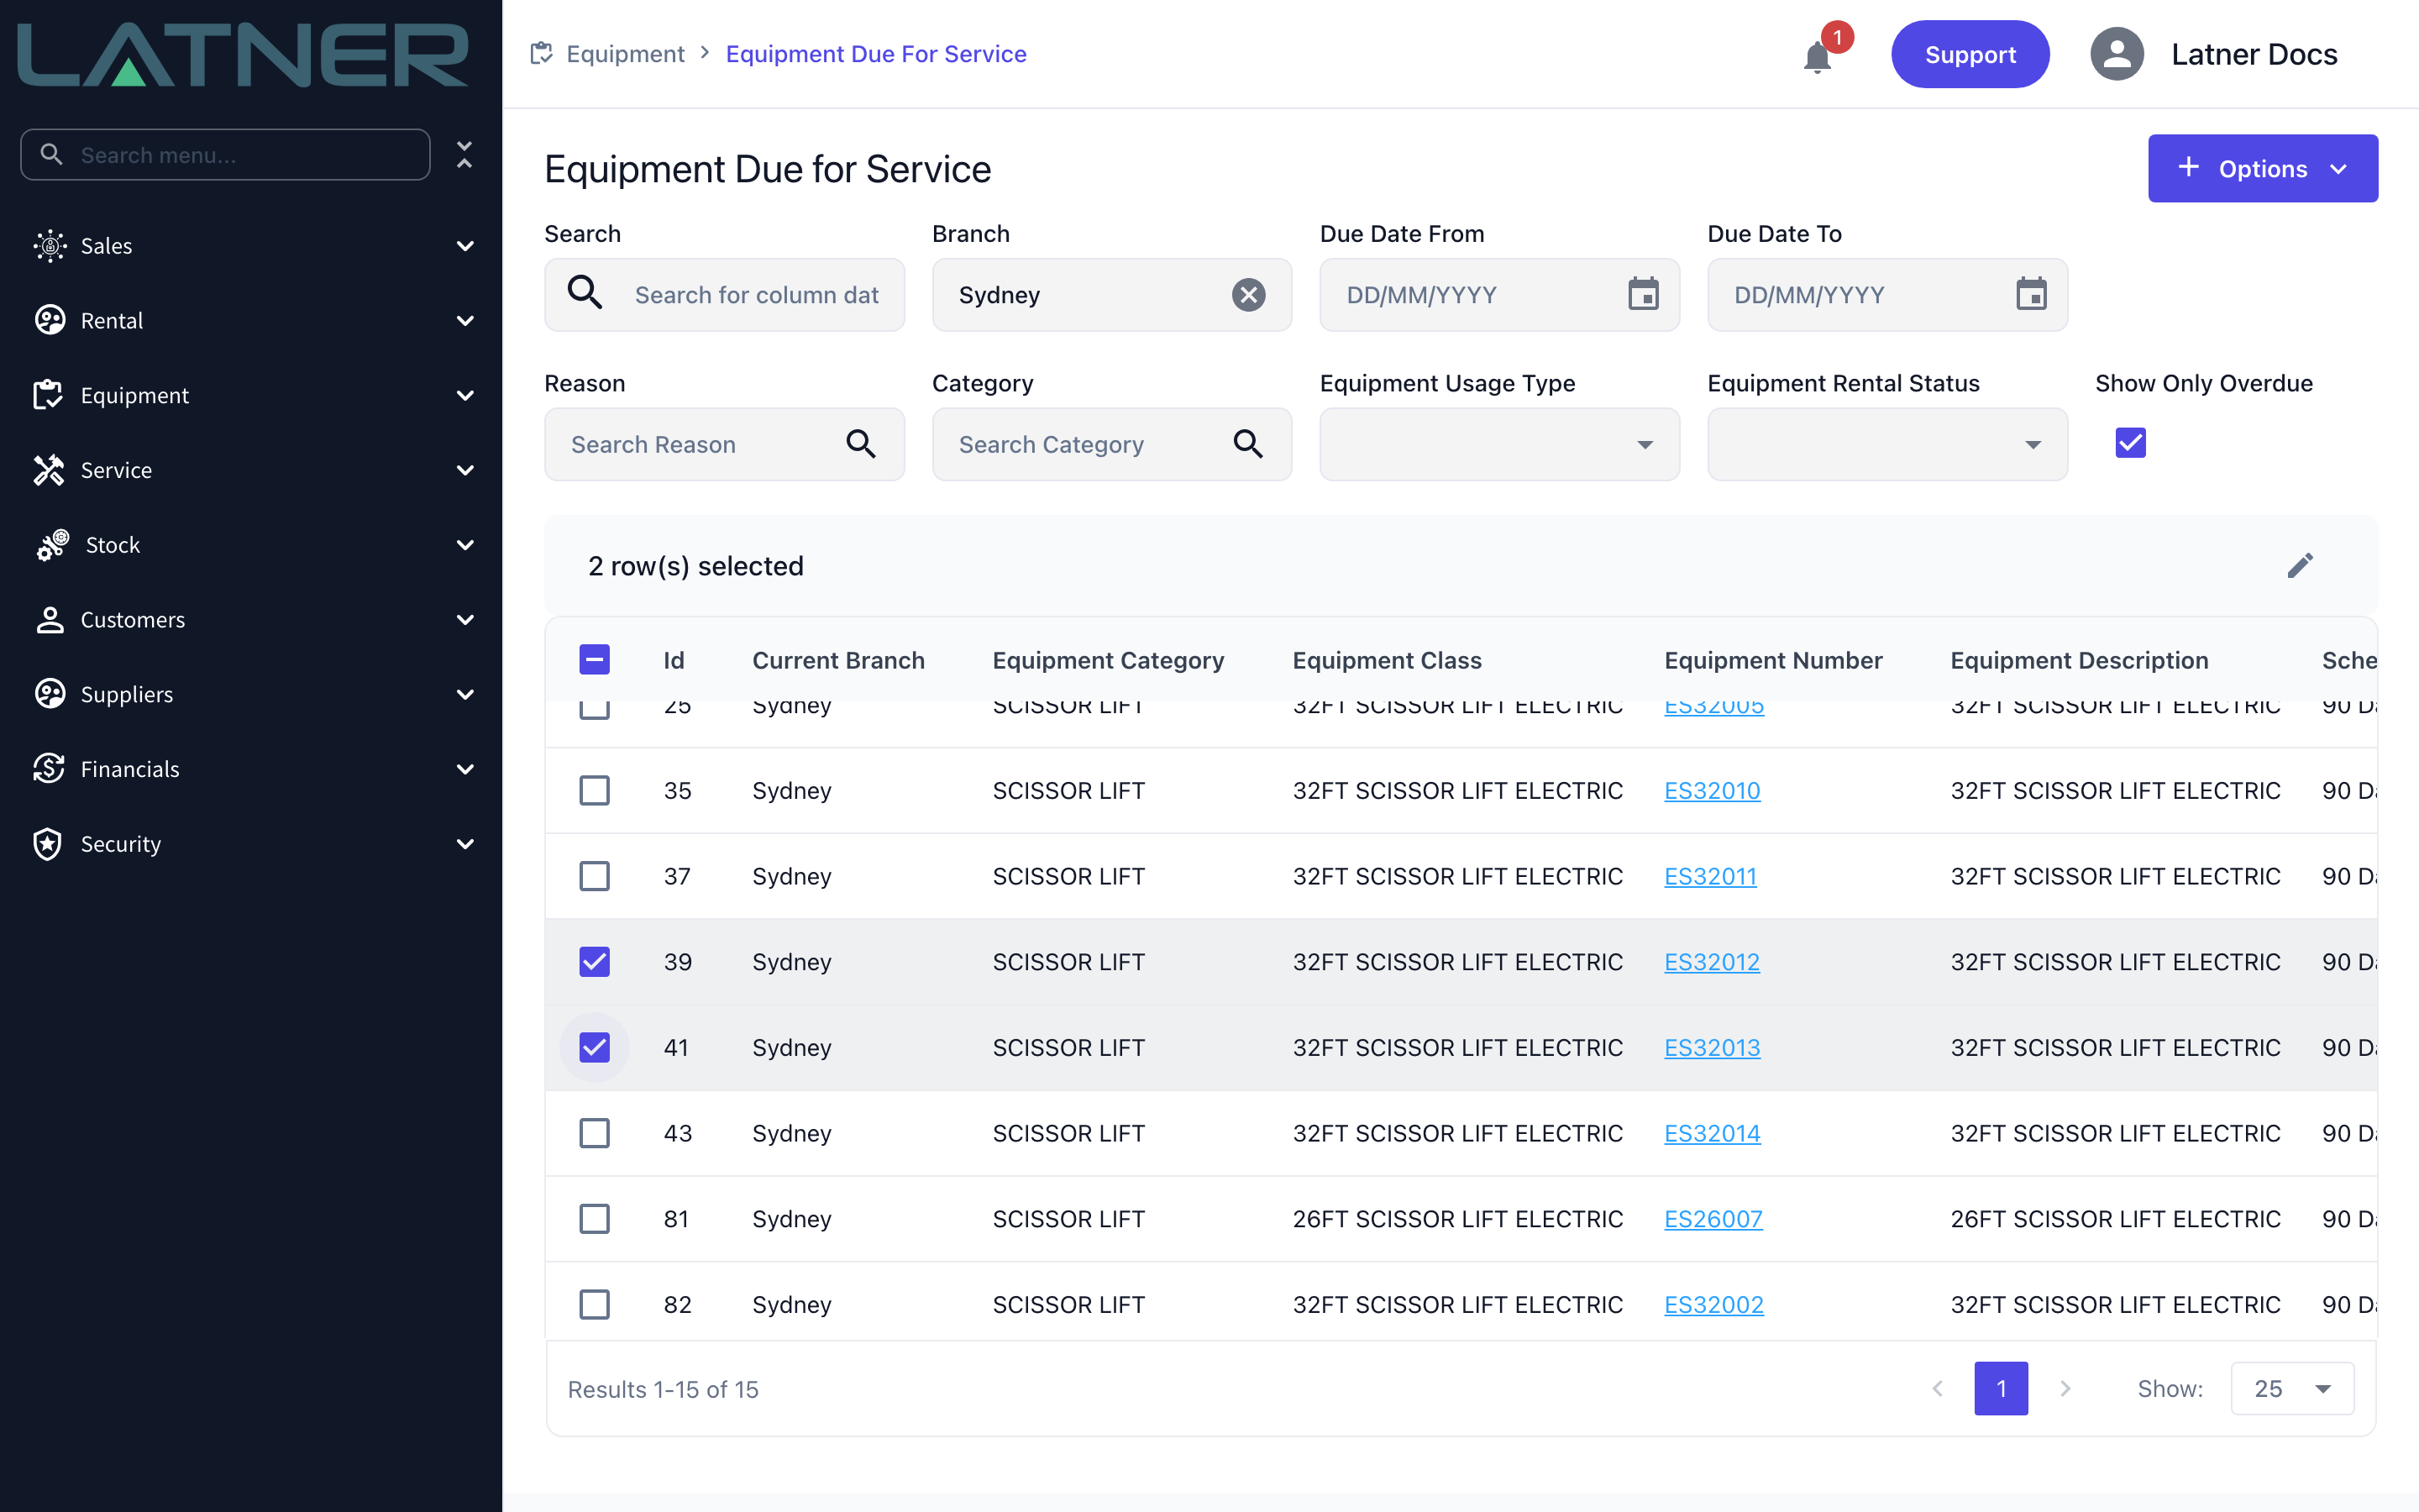Open the Financials menu item
This screenshot has height=1512, width=2419.
click(251, 768)
